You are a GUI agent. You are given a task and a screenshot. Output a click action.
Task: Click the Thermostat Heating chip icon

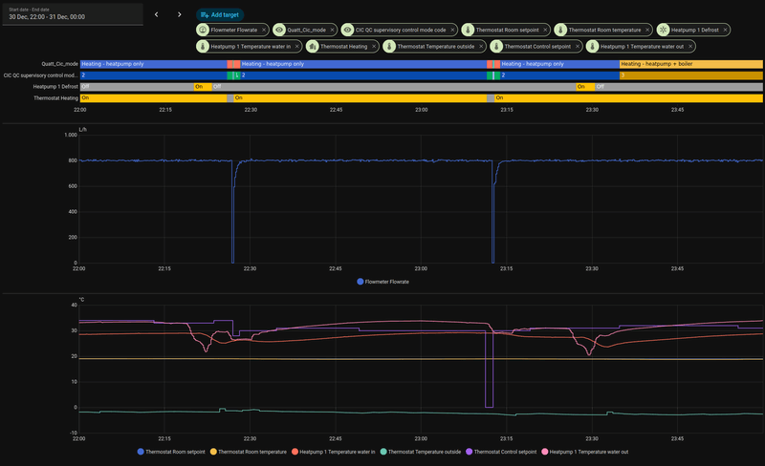[313, 46]
